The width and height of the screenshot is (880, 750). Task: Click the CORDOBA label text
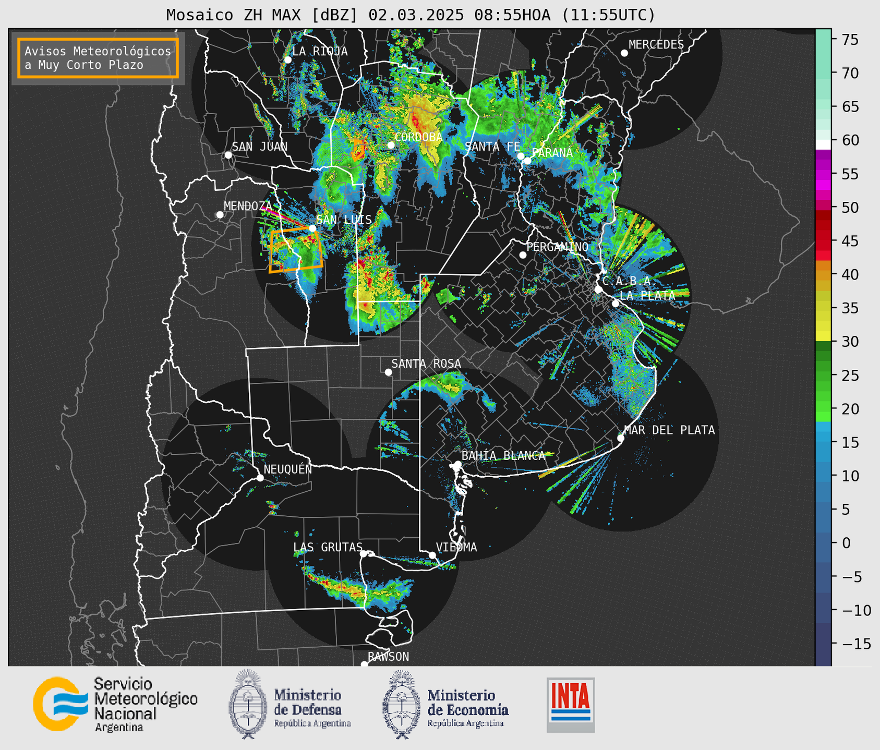pyautogui.click(x=418, y=137)
